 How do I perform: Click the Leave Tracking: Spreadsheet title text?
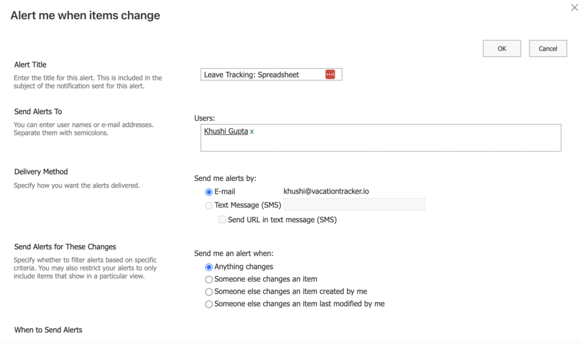coord(250,74)
